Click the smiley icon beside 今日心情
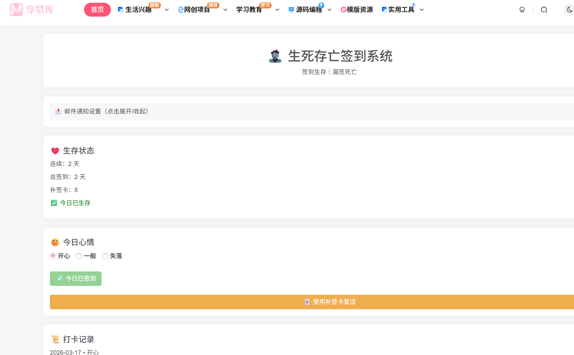 click(x=55, y=242)
